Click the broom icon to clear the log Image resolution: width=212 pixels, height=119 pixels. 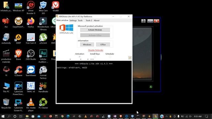(130, 58)
